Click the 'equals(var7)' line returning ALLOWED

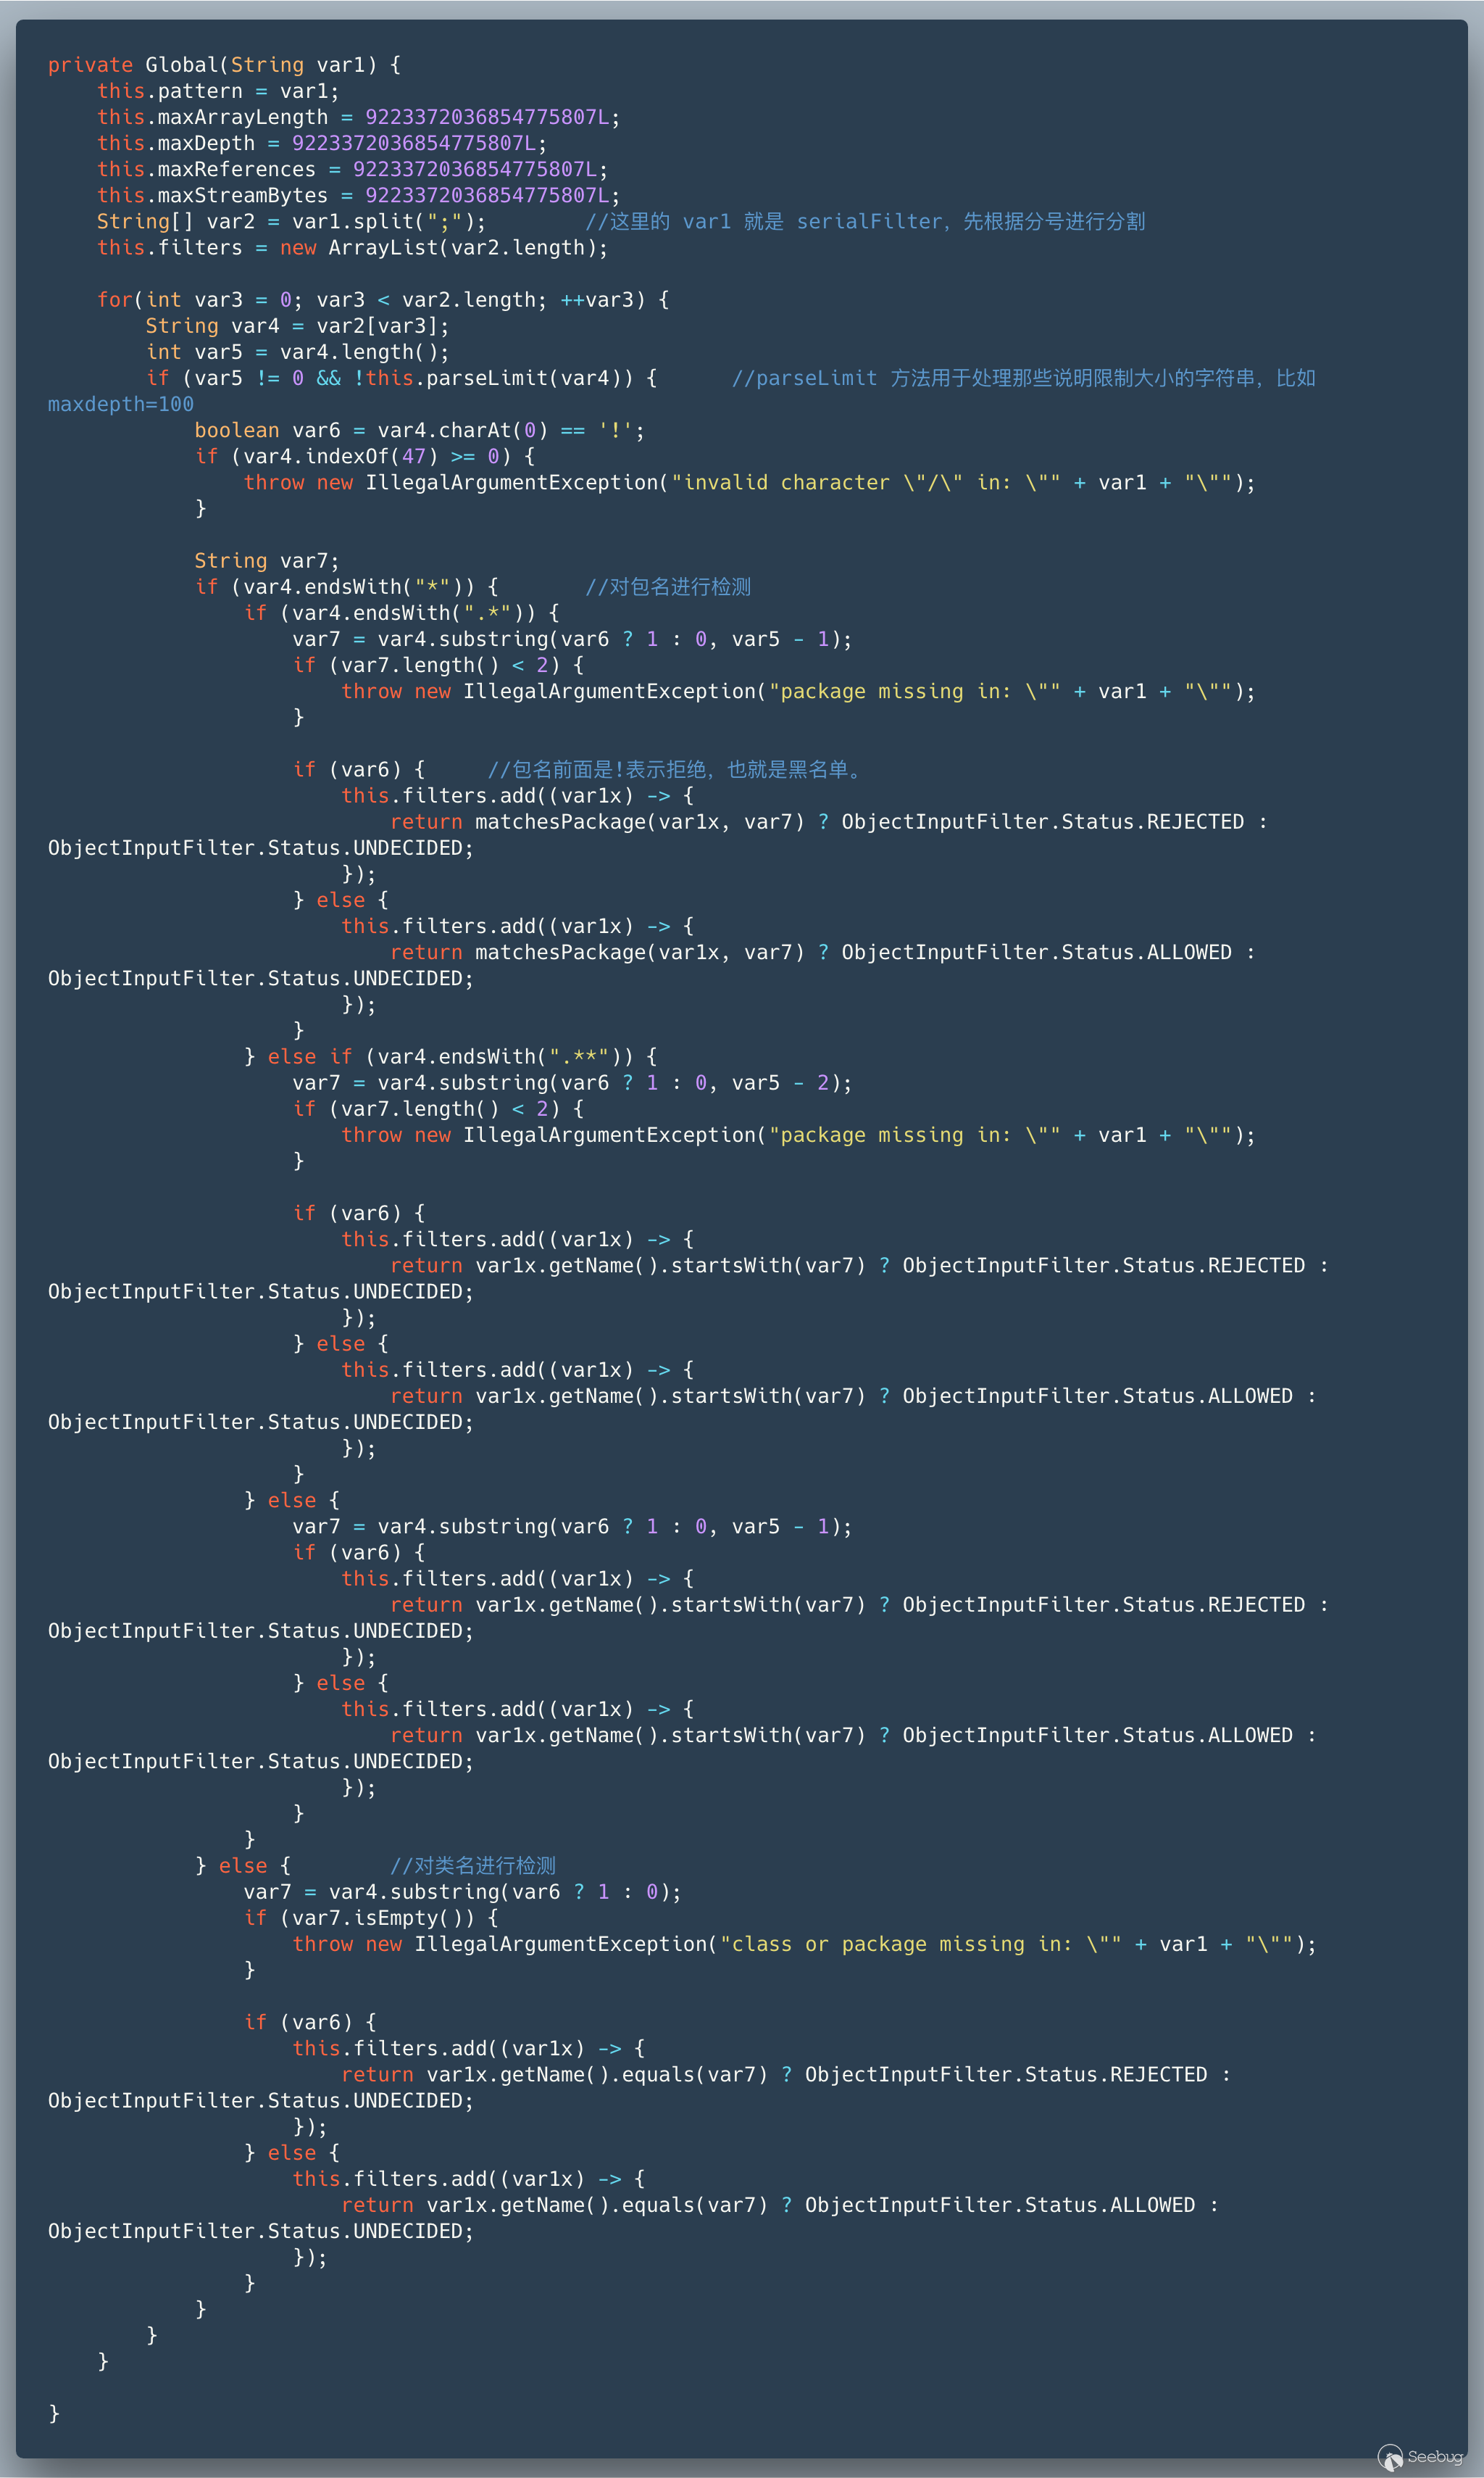780,2205
